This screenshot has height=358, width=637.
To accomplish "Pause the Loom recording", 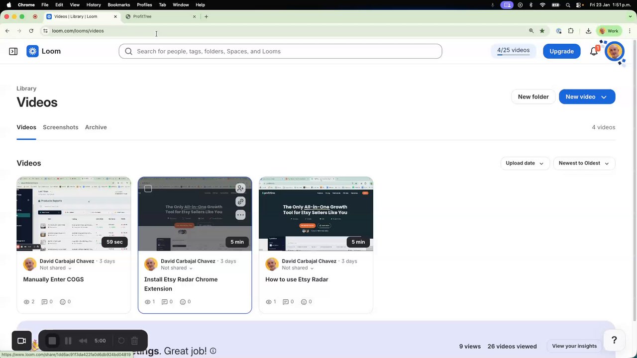I will coord(68,341).
